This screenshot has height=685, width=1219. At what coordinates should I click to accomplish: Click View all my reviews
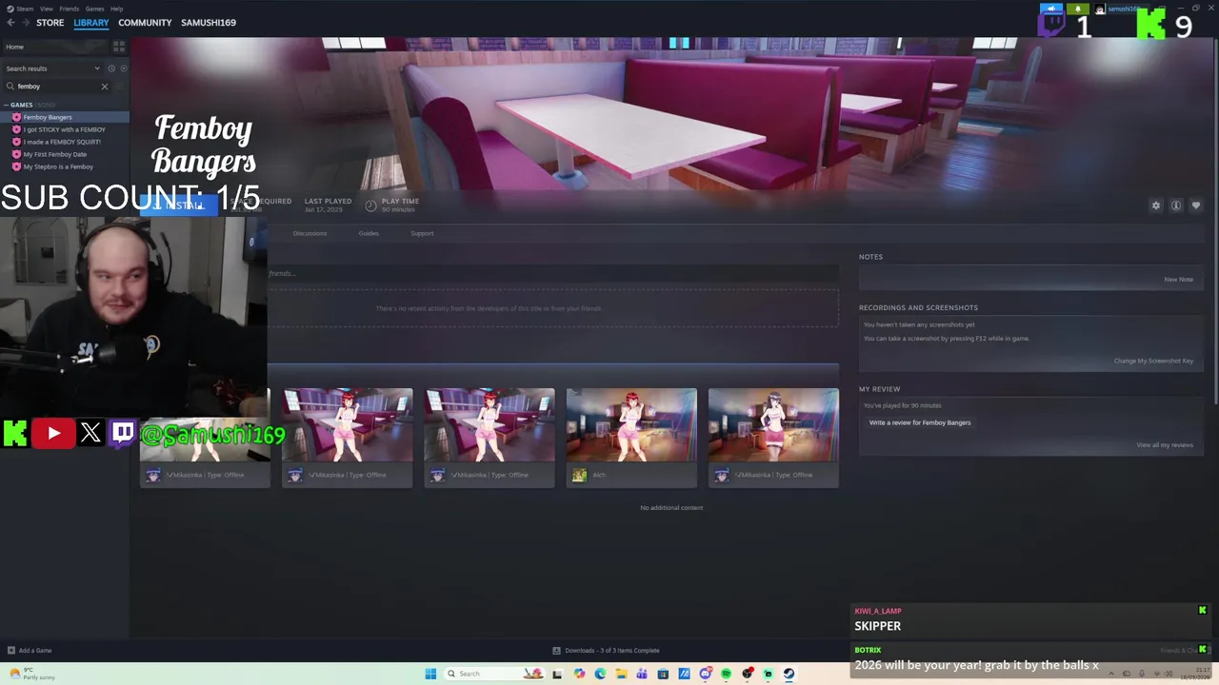(1165, 445)
